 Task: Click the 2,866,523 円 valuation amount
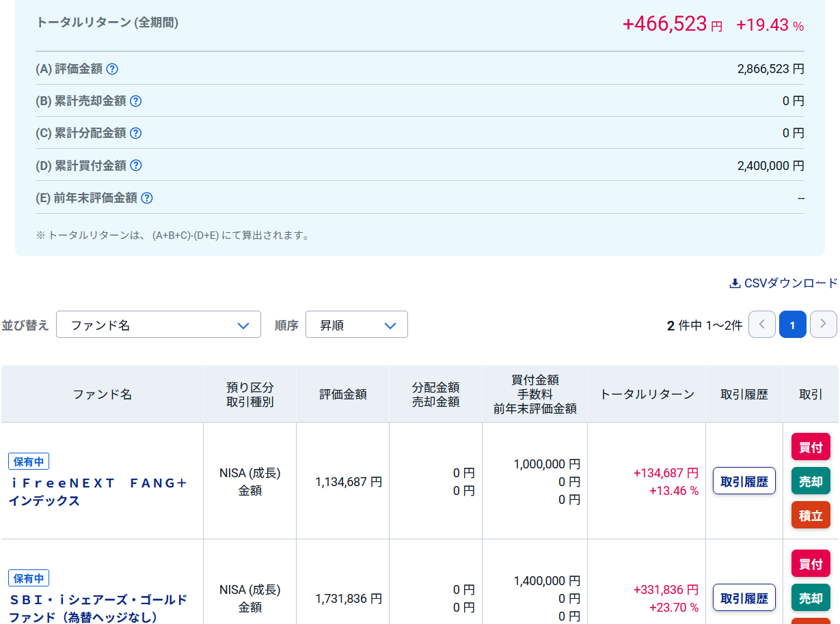[x=771, y=69]
